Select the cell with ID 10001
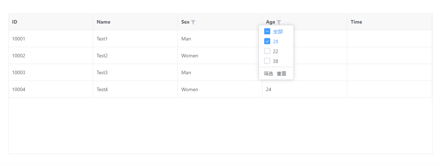The height and width of the screenshot is (165, 442). coord(19,39)
